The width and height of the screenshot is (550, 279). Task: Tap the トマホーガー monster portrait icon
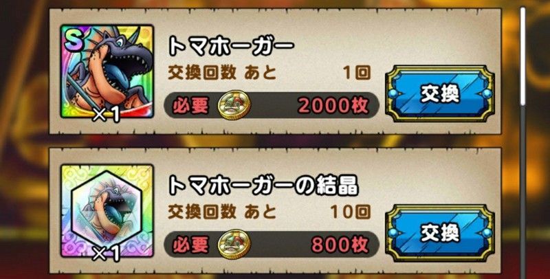coord(107,71)
